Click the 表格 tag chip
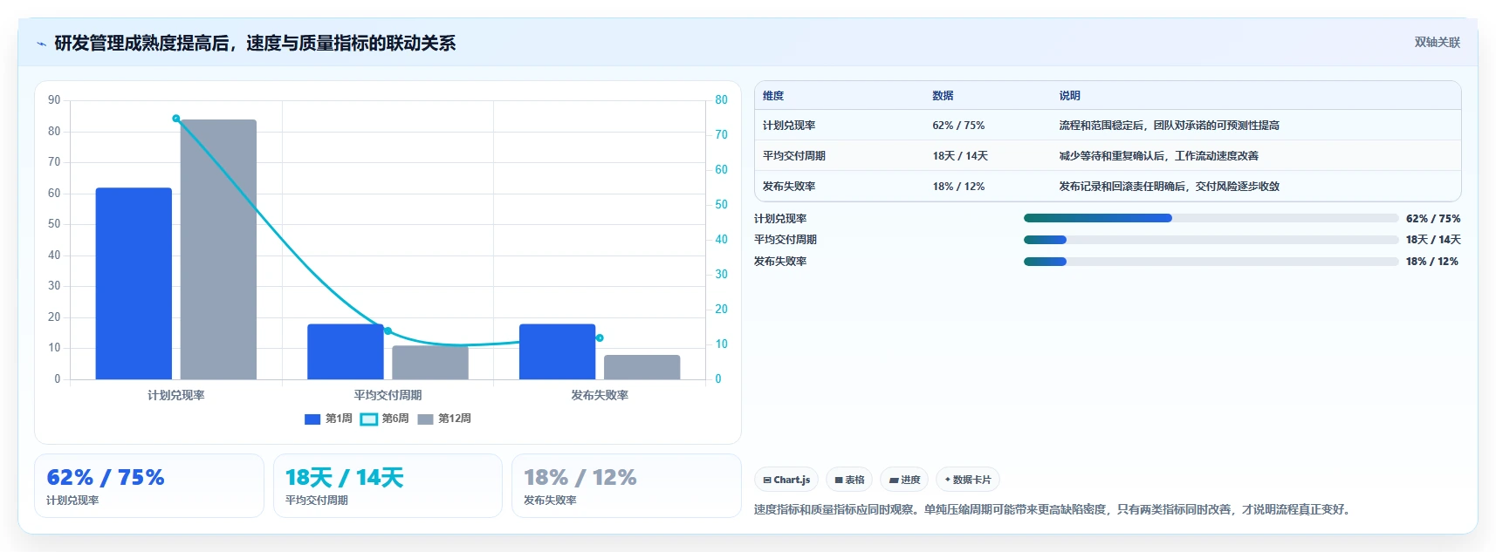This screenshot has width=1496, height=552. (849, 480)
